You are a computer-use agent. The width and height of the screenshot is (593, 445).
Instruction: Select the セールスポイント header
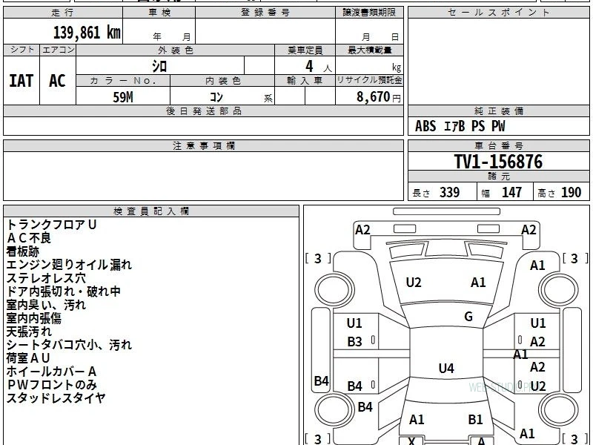tap(498, 13)
